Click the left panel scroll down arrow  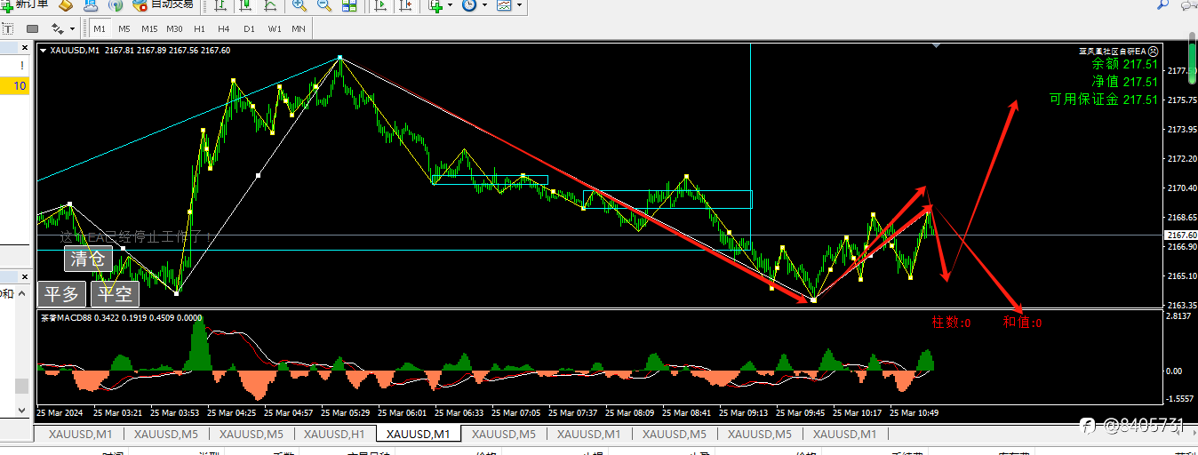point(21,410)
